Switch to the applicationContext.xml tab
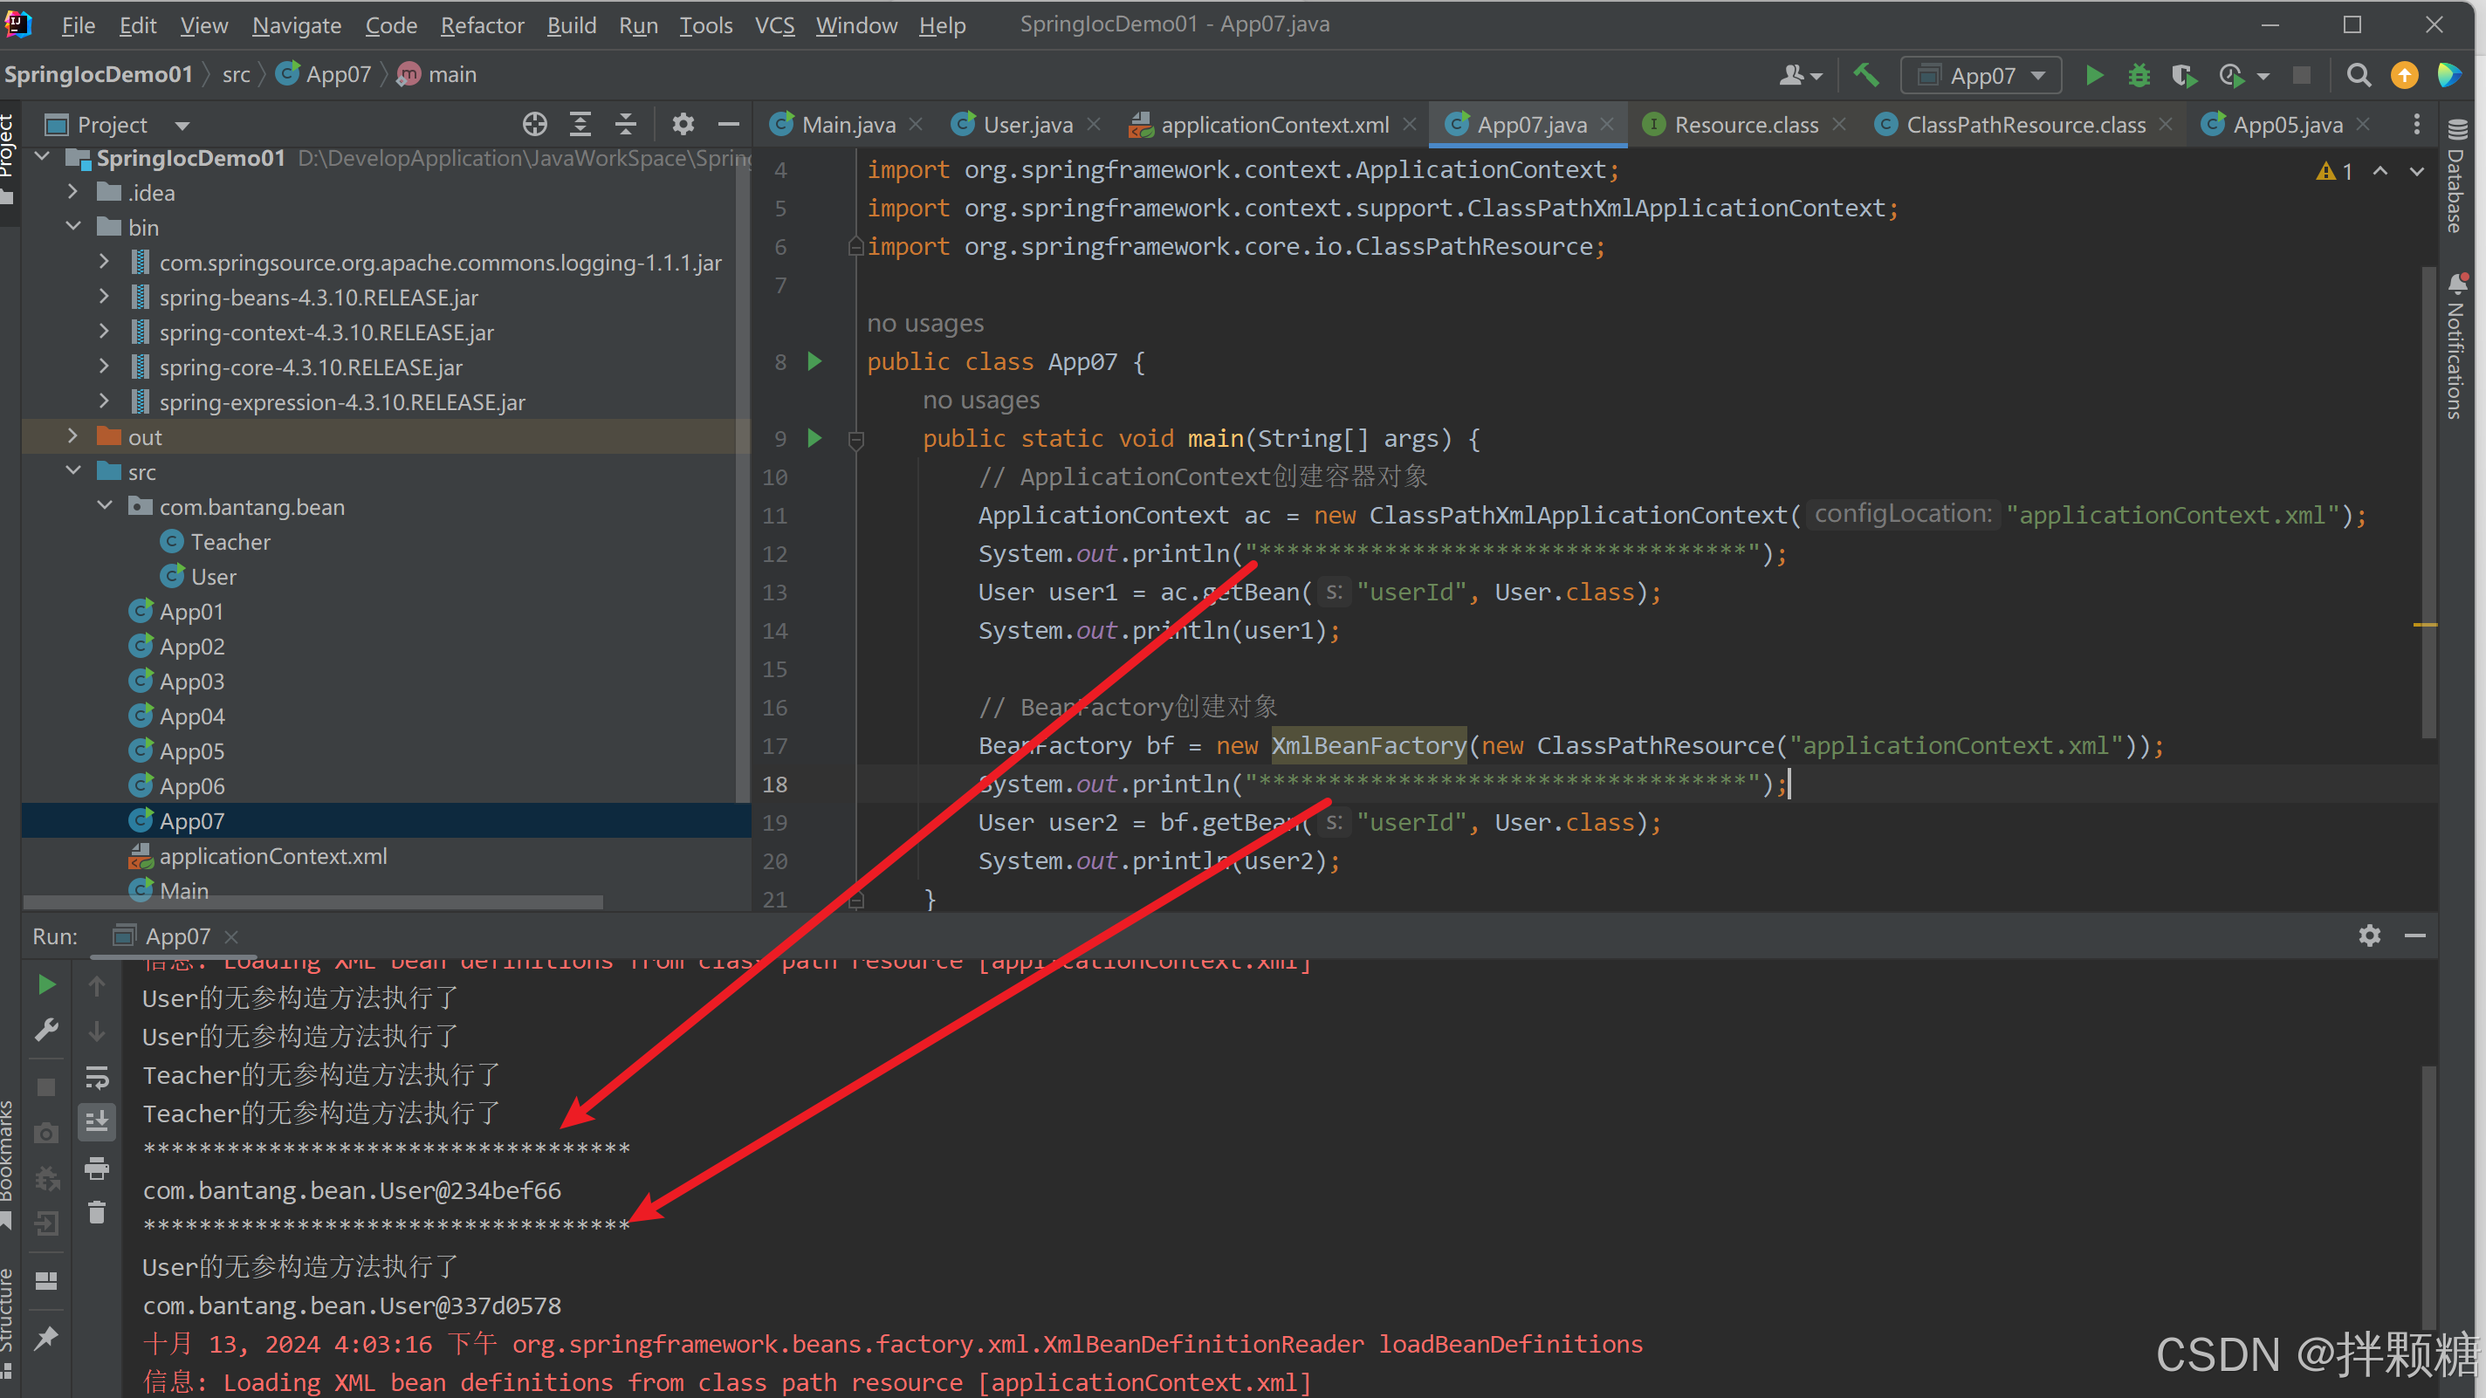 pyautogui.click(x=1273, y=125)
